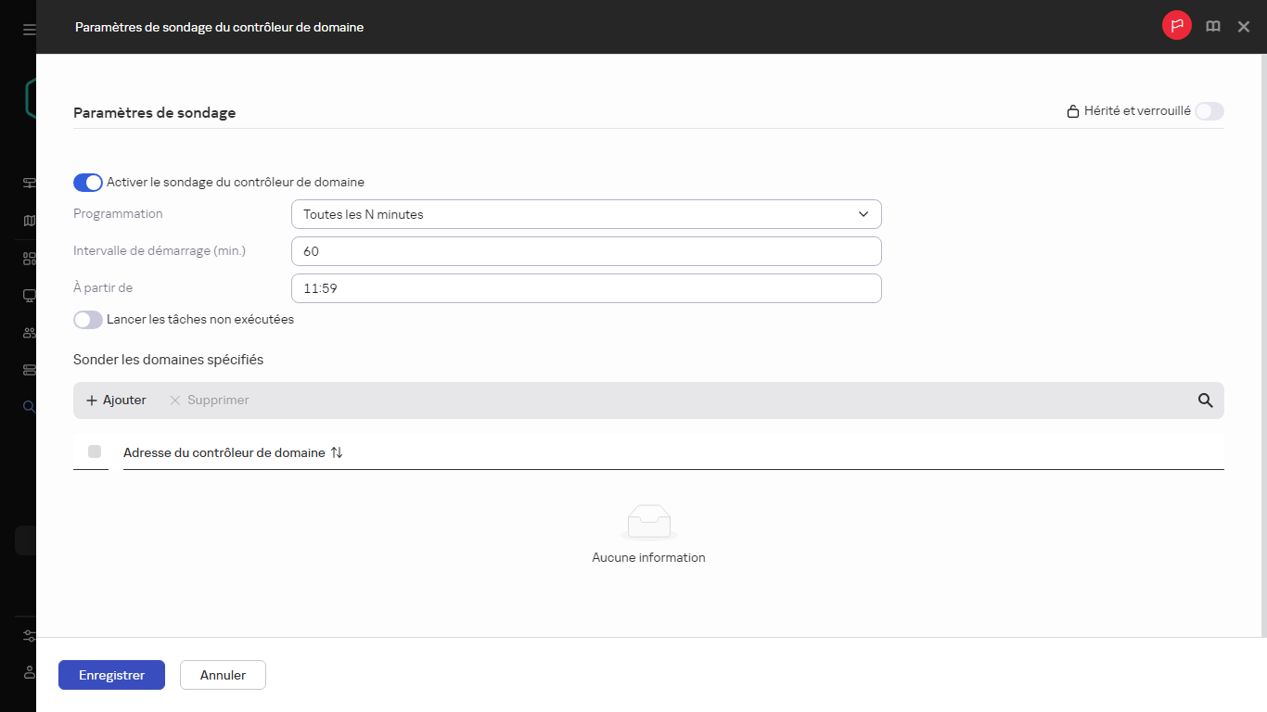Screen dimensions: 1267x712
Task: Click the plus icon for Ajouter
Action: tap(92, 400)
